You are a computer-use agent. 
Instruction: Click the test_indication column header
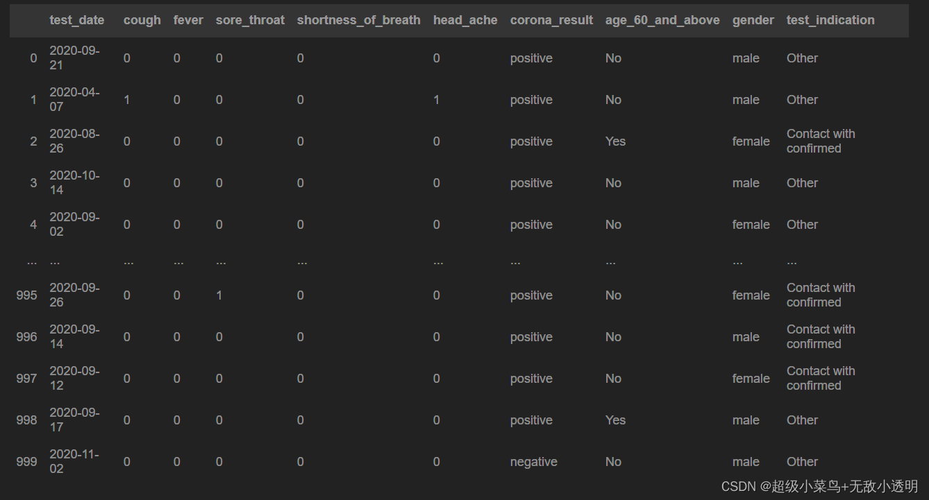[x=830, y=20]
